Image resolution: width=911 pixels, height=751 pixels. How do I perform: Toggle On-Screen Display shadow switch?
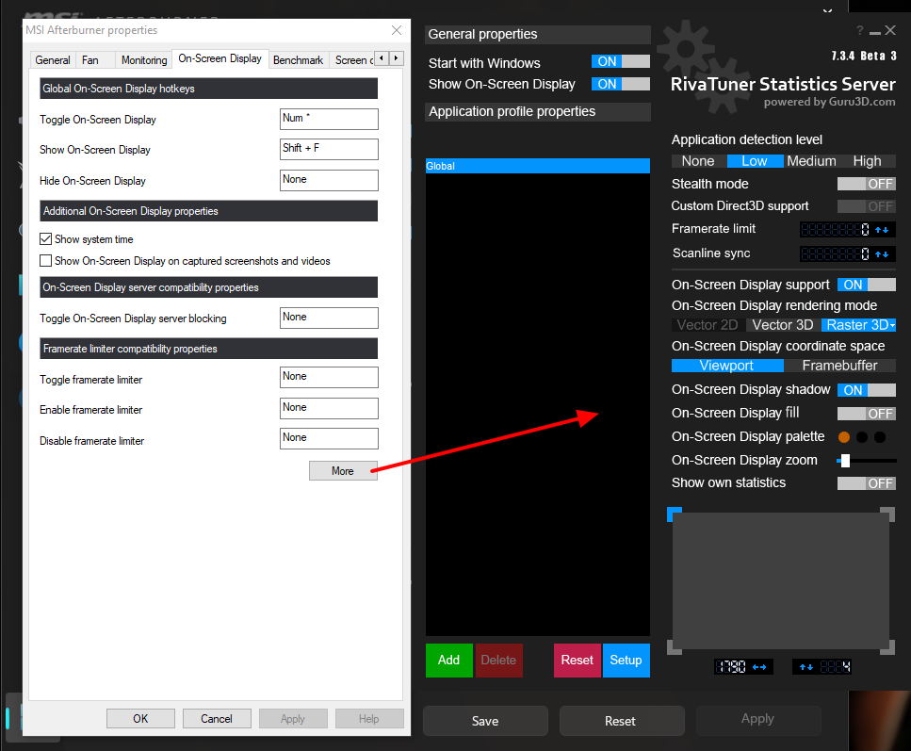pyautogui.click(x=867, y=390)
